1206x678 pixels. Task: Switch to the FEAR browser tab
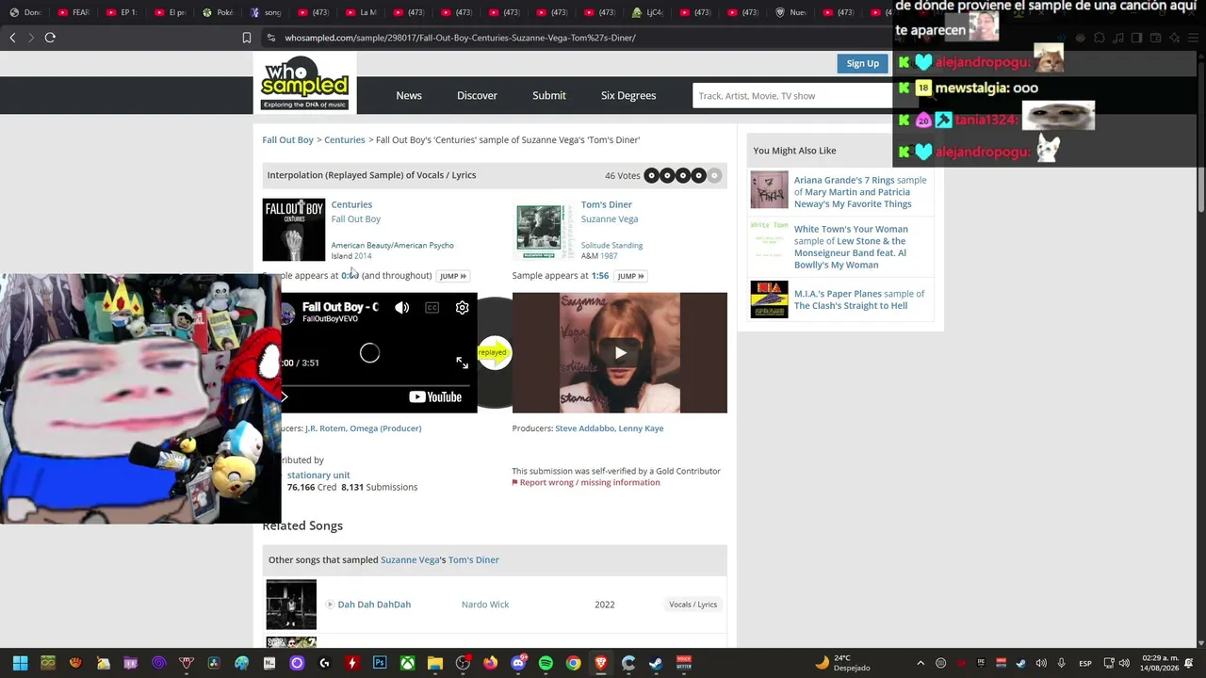pyautogui.click(x=73, y=12)
